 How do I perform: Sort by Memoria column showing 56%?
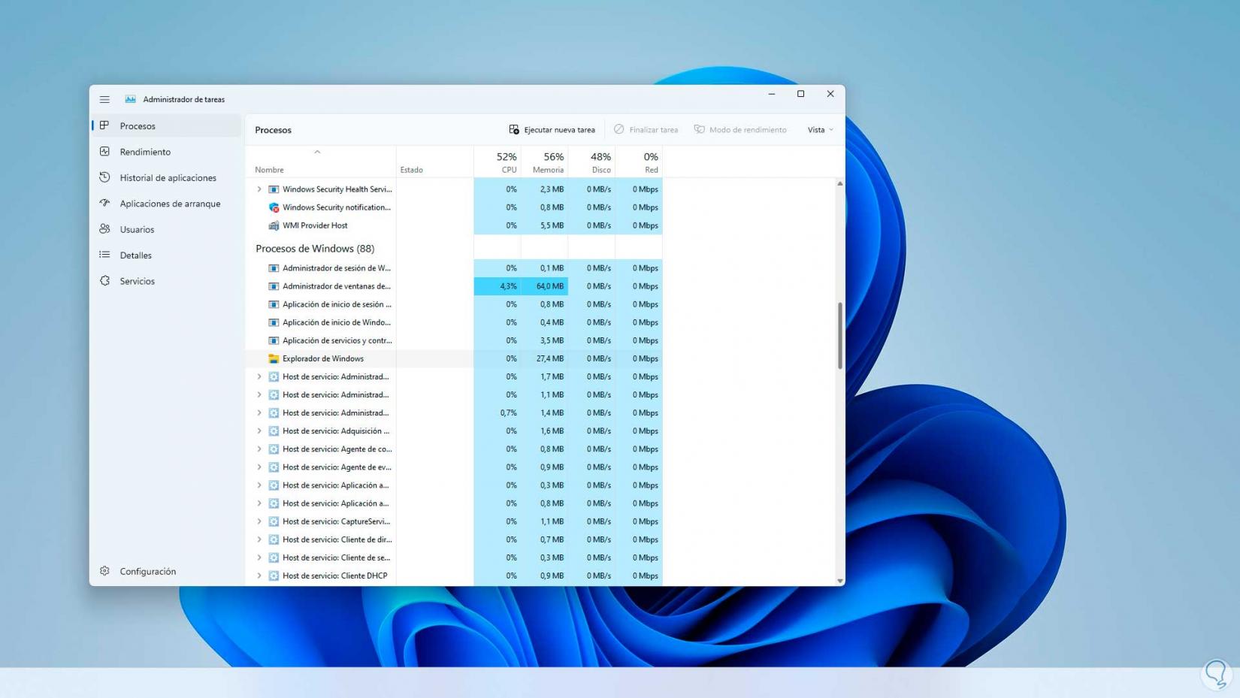545,162
